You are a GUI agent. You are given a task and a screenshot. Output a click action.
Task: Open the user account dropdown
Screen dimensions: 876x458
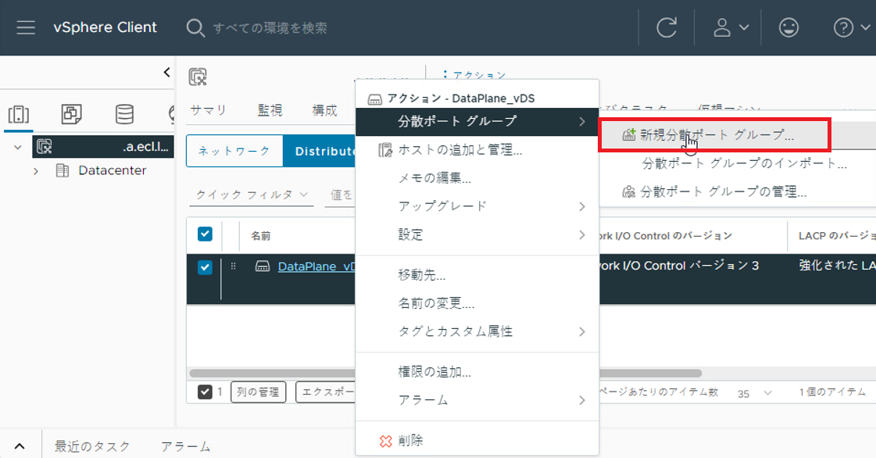click(731, 28)
